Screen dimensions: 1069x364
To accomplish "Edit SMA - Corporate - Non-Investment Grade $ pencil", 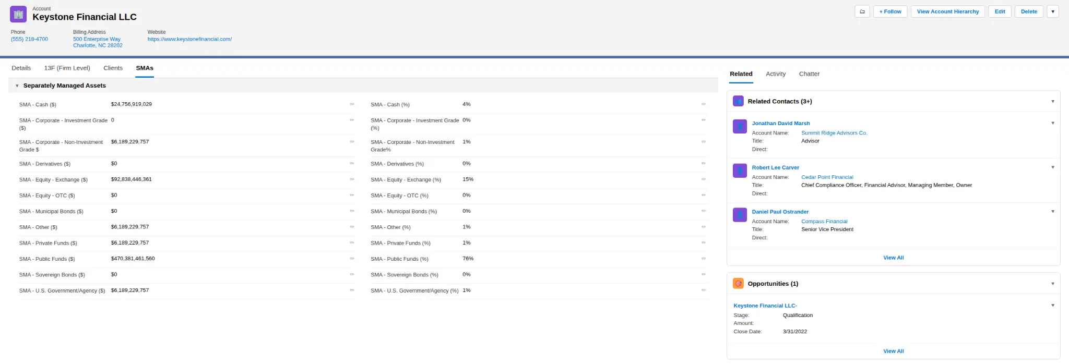I will (x=352, y=142).
